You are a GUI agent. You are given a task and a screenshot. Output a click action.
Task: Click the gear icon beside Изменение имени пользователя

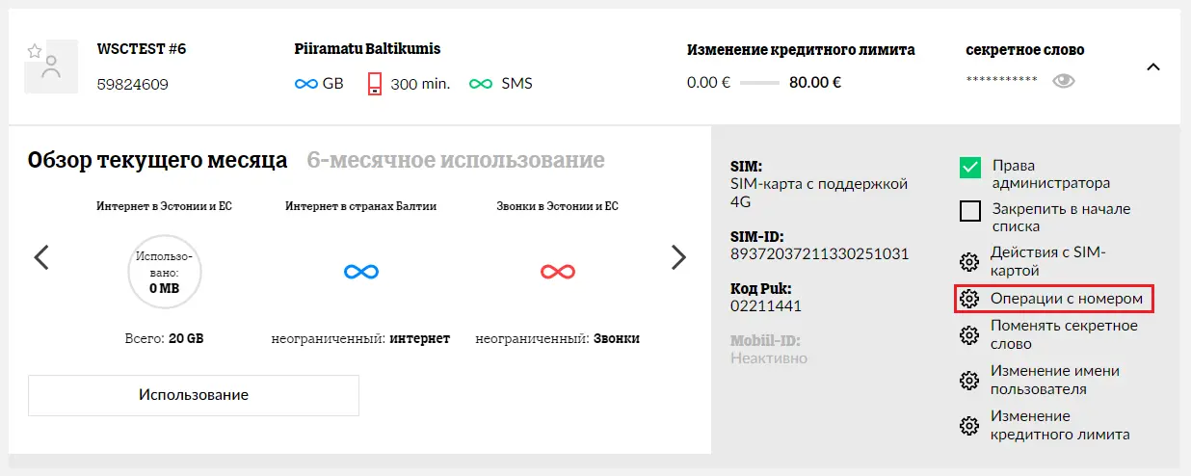click(x=969, y=380)
